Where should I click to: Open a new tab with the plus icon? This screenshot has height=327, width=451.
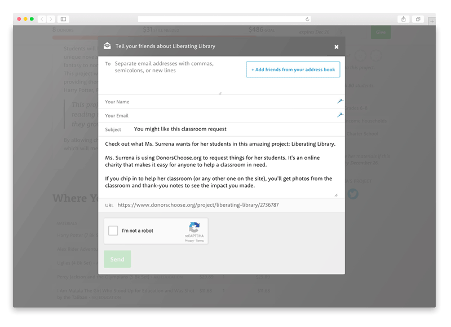coord(432,21)
